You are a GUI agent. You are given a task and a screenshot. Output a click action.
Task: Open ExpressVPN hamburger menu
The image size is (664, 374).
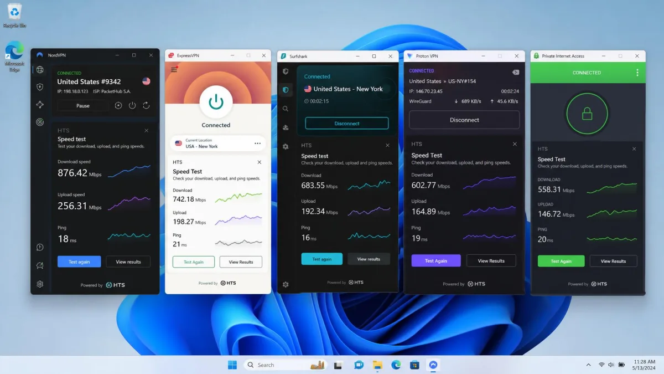point(174,69)
